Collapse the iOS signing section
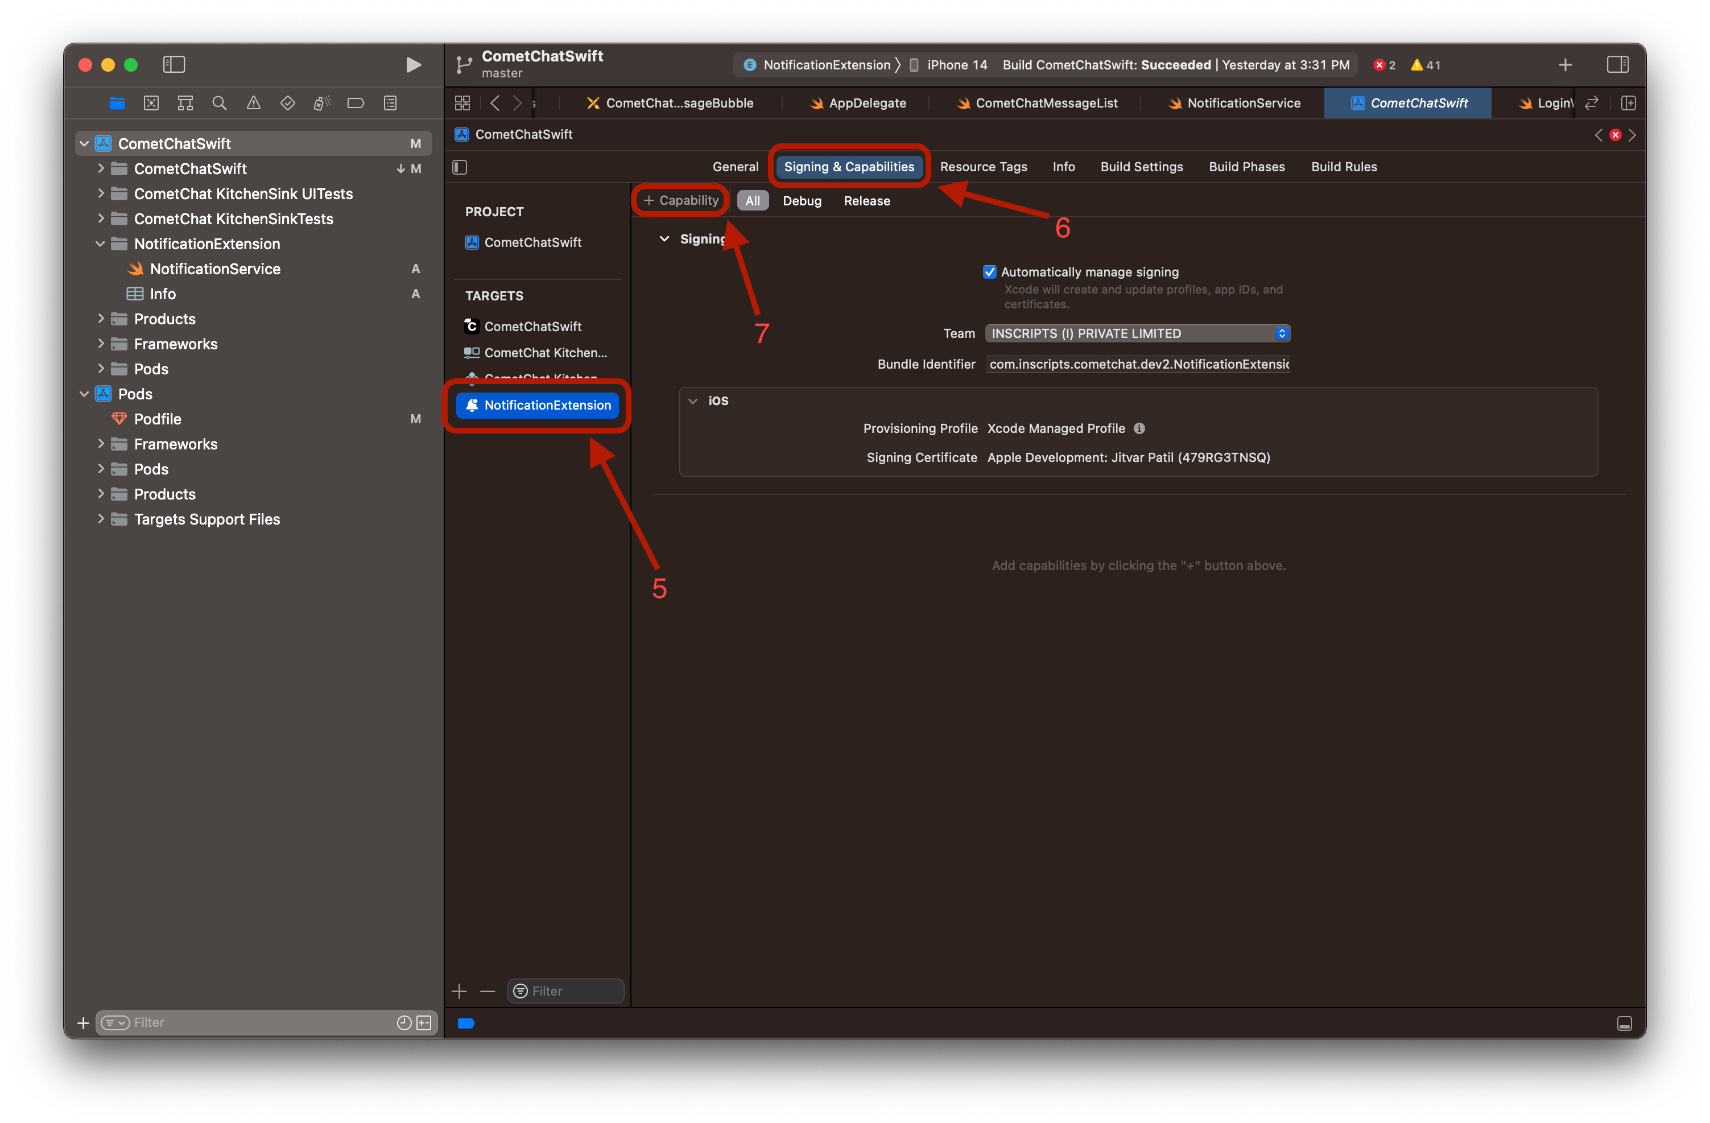 693,401
